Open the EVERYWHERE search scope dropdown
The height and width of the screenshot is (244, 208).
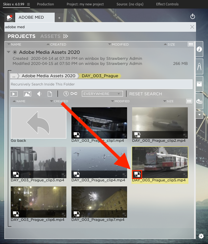[x=102, y=94]
